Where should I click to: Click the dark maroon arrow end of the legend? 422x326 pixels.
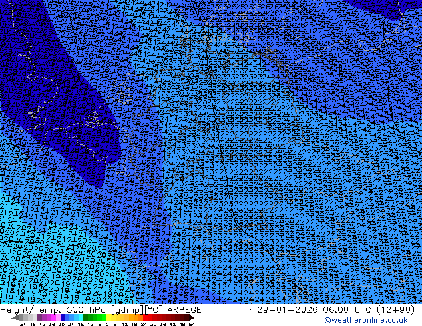[192, 317]
